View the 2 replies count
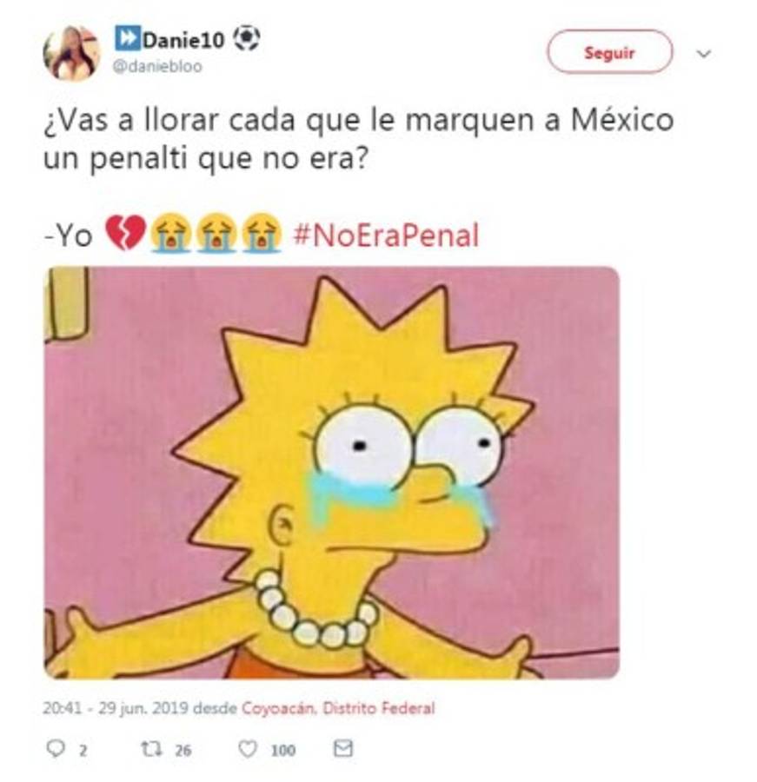The image size is (757, 782). tap(83, 750)
